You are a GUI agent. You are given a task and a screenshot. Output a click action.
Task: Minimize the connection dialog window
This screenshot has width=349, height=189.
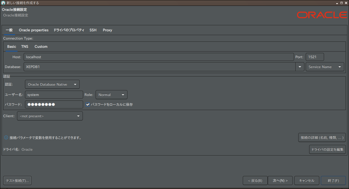click(x=337, y=3)
